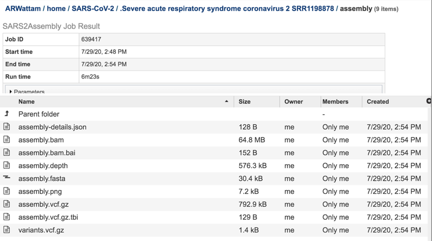Toggle the Name column sort arrow
The width and height of the screenshot is (432, 241).
[x=226, y=101]
